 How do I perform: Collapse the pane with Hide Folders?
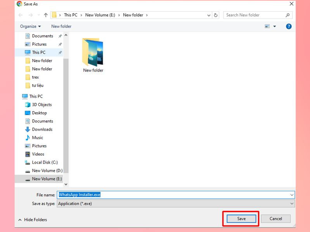pos(33,220)
